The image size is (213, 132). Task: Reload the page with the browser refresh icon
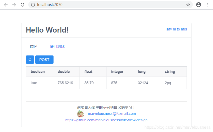click(23, 5)
